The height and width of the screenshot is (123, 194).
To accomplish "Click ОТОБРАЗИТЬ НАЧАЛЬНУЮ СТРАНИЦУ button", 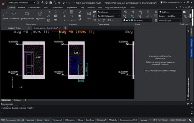I will point(160,71).
